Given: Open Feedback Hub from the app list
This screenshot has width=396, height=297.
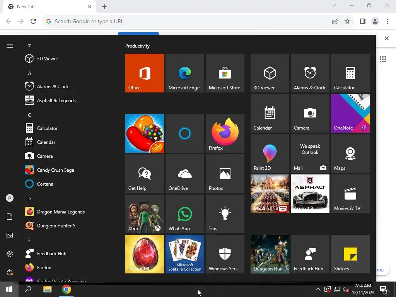Looking at the screenshot, I should tap(68, 254).
